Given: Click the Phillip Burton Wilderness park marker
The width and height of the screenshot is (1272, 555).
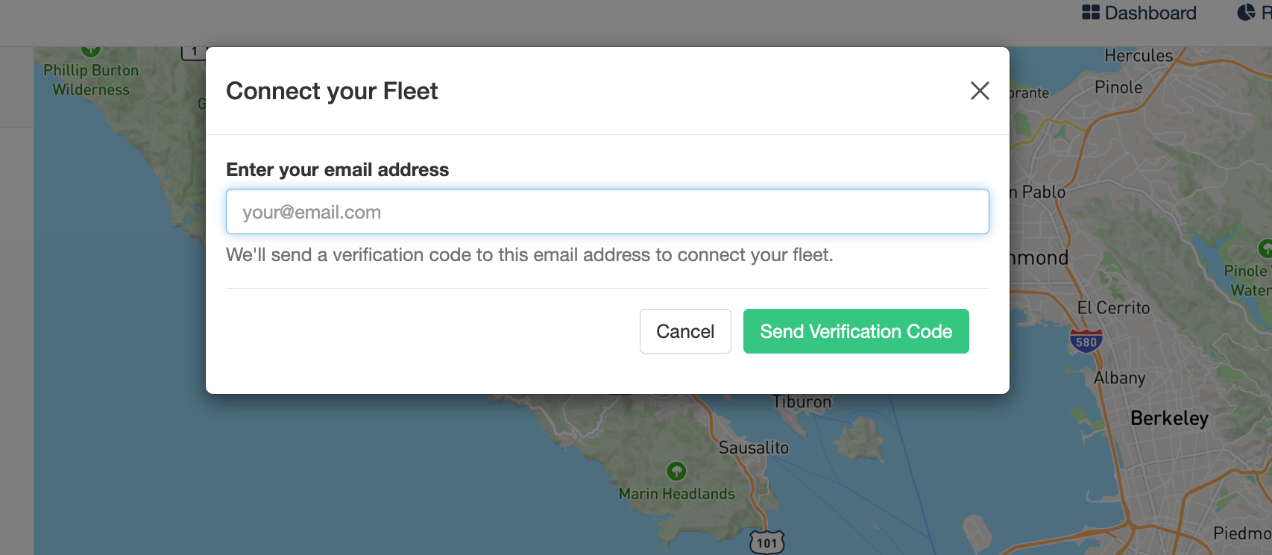Looking at the screenshot, I should point(91,51).
